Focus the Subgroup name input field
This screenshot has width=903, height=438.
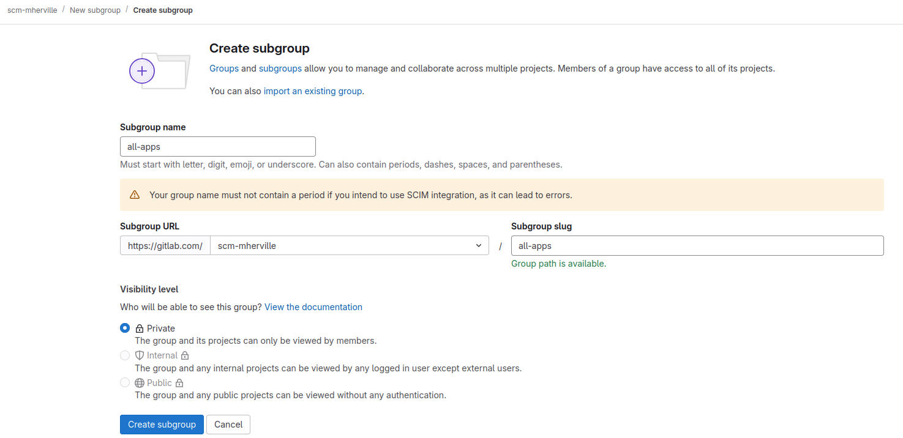click(x=218, y=147)
